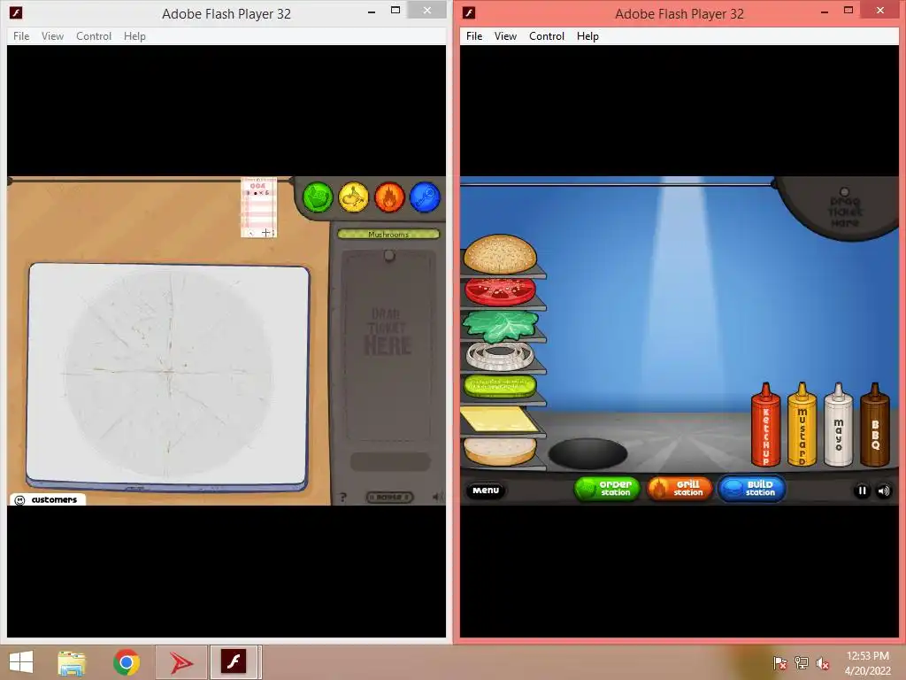Pick the tomato slice ingredient
Screen dimensions: 906x680
[501, 290]
